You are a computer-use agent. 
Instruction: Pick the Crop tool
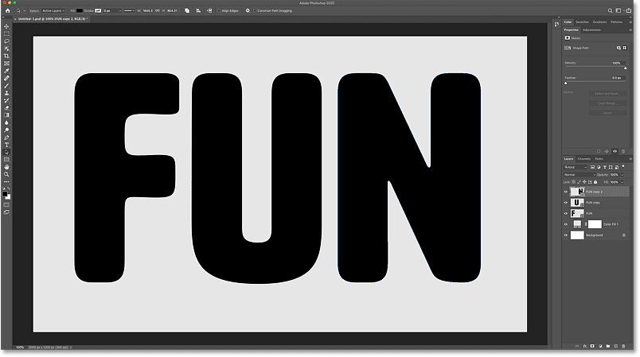point(6,56)
